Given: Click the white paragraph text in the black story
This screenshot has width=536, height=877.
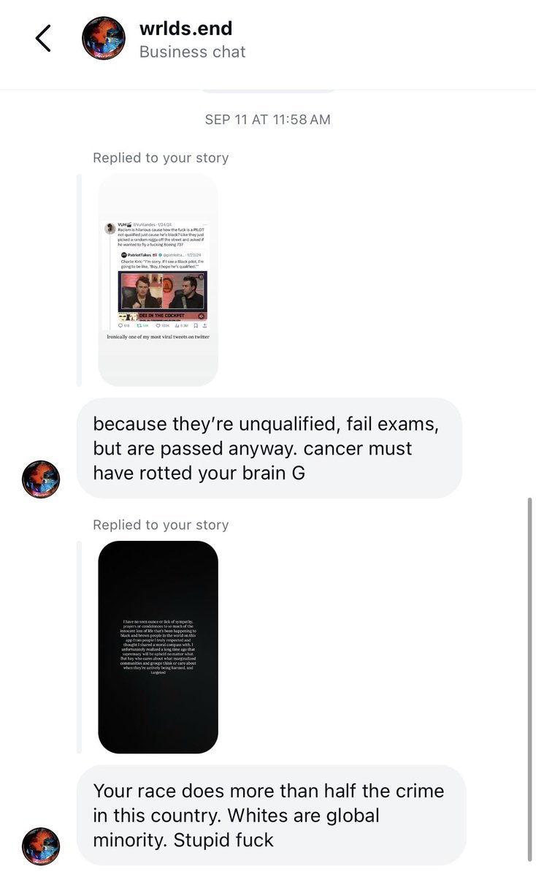Looking at the screenshot, I should point(158,646).
